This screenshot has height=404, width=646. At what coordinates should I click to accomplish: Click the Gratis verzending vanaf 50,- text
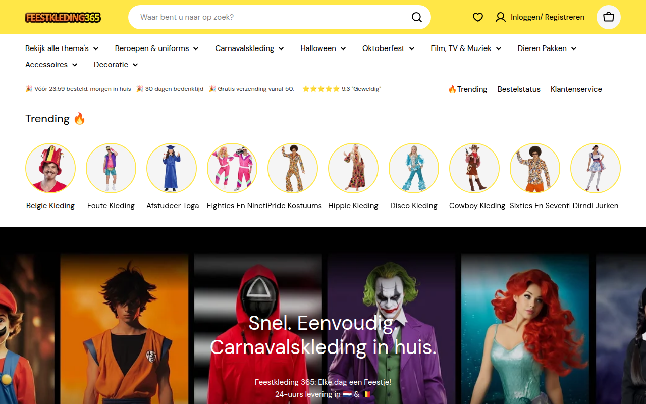pyautogui.click(x=257, y=89)
